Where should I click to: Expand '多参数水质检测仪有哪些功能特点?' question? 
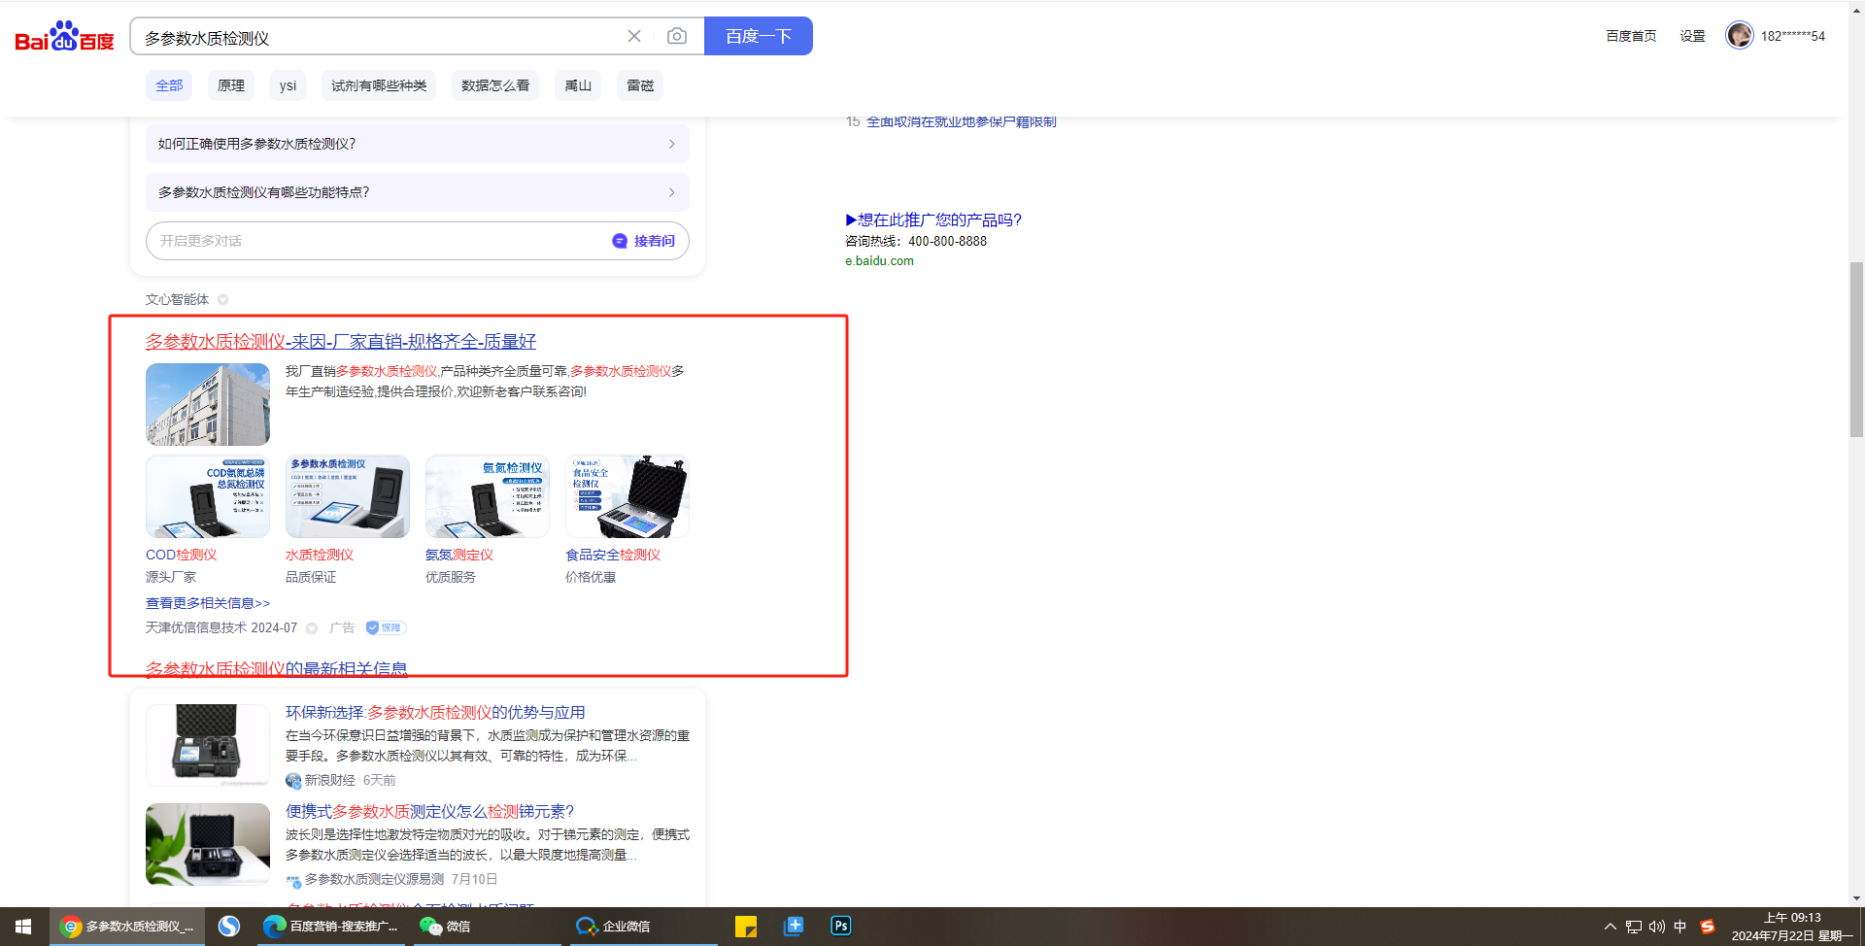pyautogui.click(x=418, y=192)
